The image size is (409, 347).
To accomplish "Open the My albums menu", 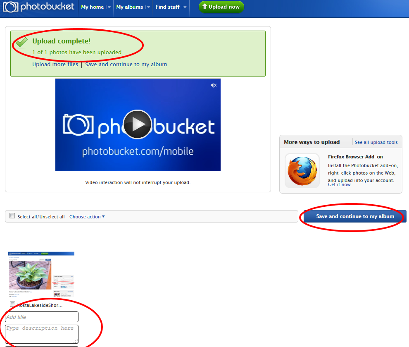I will pyautogui.click(x=130, y=7).
